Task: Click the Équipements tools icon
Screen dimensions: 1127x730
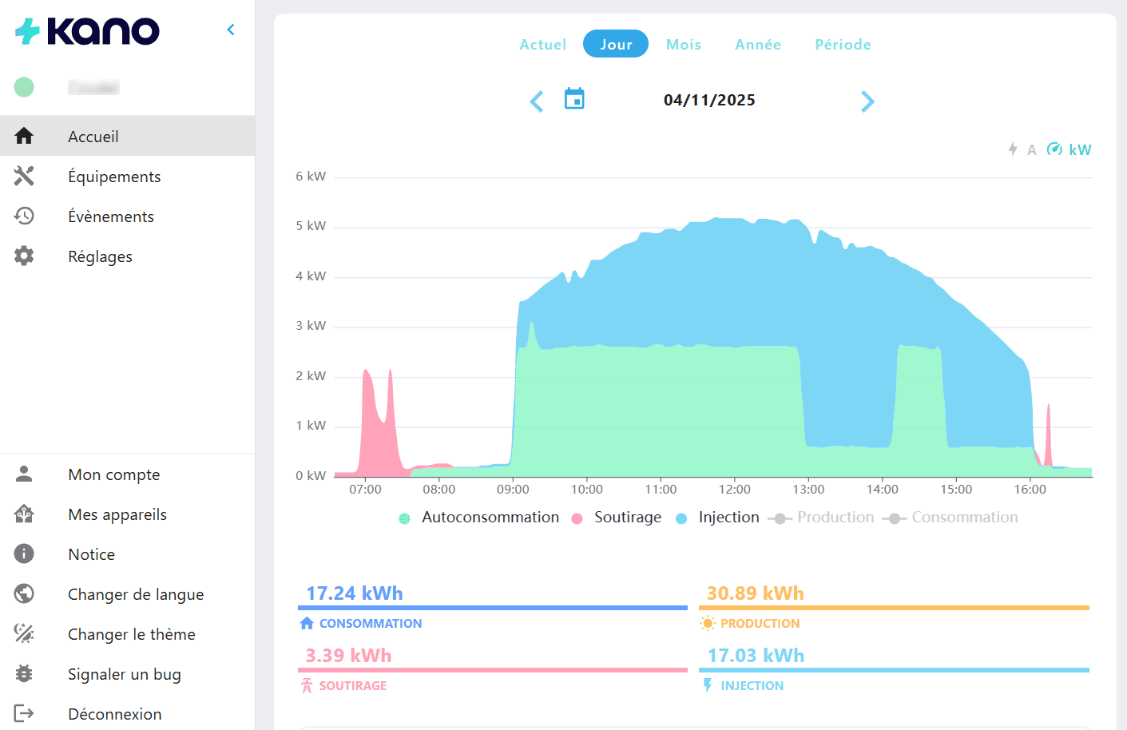Action: [24, 176]
